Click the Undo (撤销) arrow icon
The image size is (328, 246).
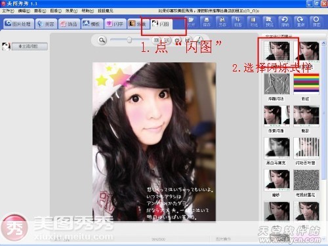coord(285,22)
